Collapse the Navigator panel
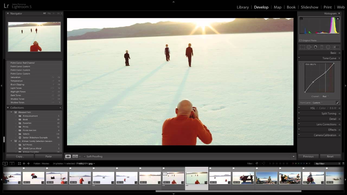This screenshot has height=195, width=347. 8,13
